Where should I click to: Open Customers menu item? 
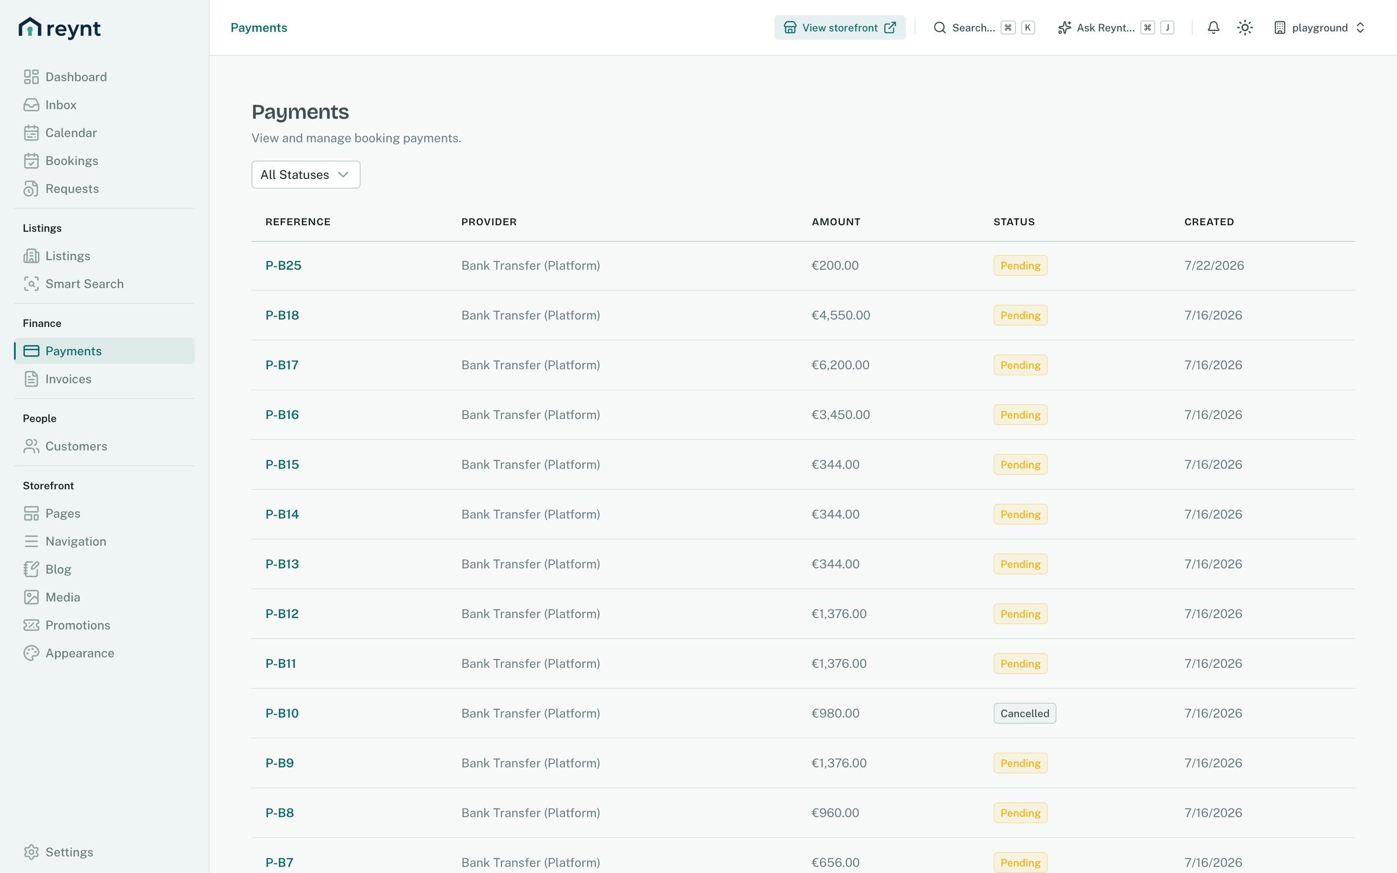click(104, 446)
